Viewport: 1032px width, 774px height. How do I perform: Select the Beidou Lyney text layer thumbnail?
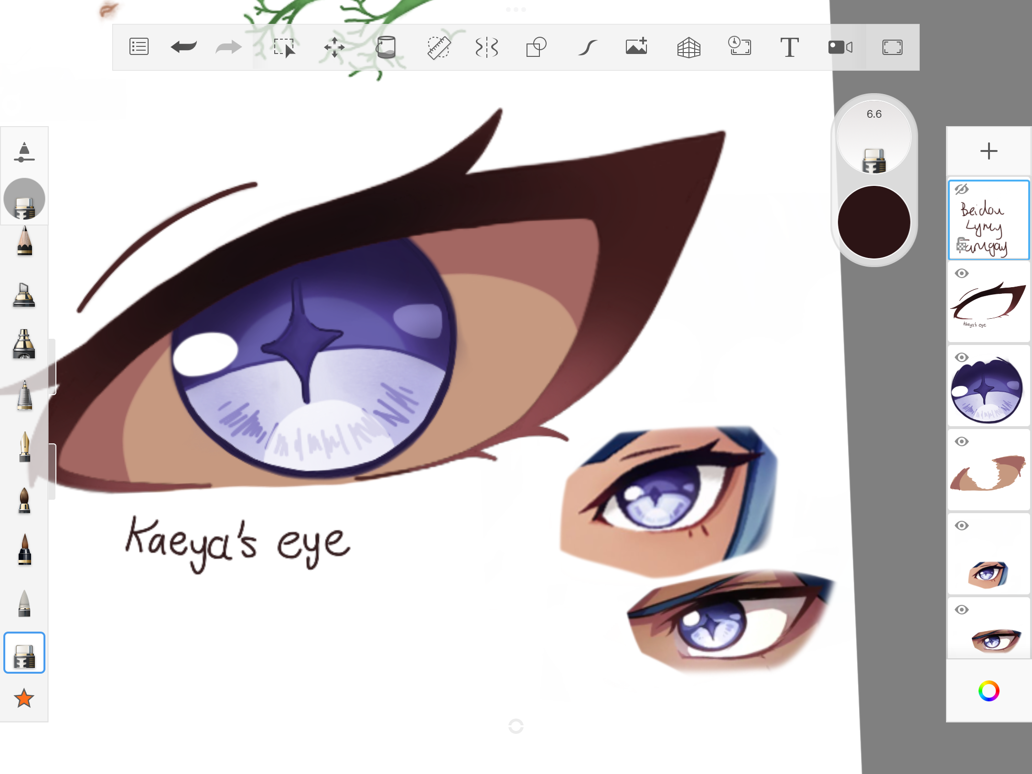(989, 220)
